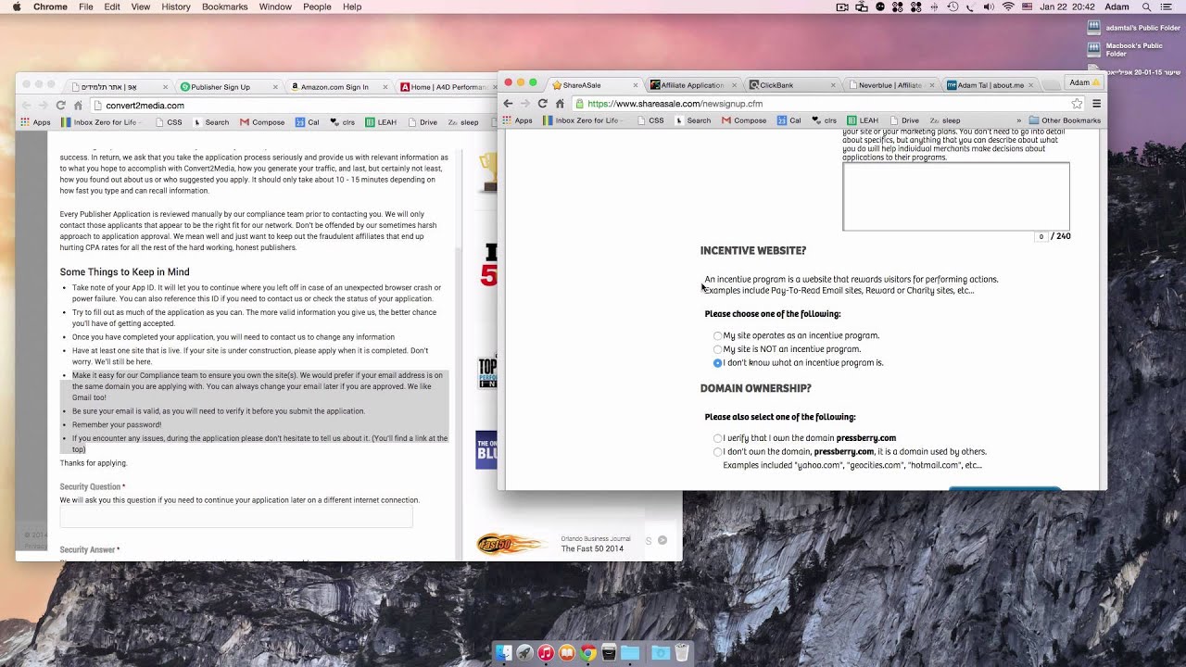Open Chrome hamburger menu in ShareASale window

click(x=1096, y=104)
